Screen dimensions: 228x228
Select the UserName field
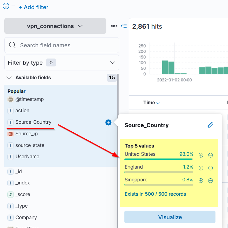pyautogui.click(x=28, y=156)
